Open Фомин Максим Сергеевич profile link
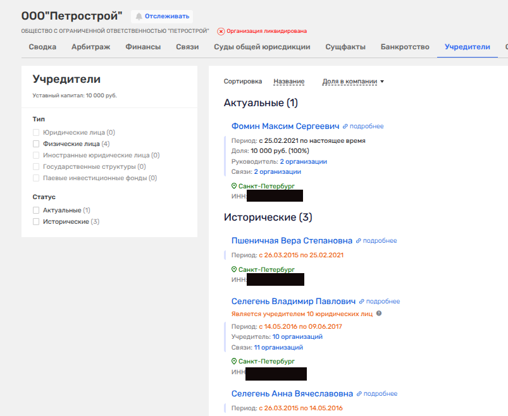 click(x=285, y=126)
